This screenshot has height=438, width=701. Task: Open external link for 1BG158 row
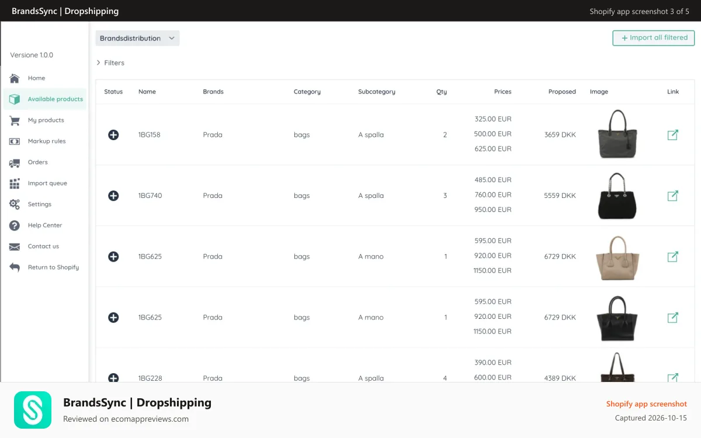tap(673, 135)
